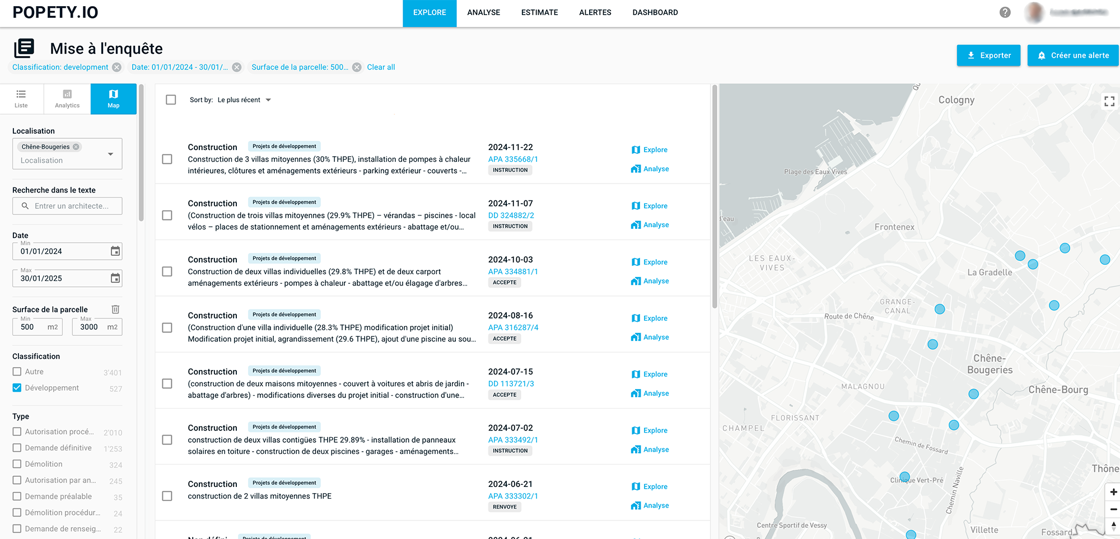The width and height of the screenshot is (1120, 539).
Task: Open the Min date calendar picker
Action: pyautogui.click(x=115, y=251)
